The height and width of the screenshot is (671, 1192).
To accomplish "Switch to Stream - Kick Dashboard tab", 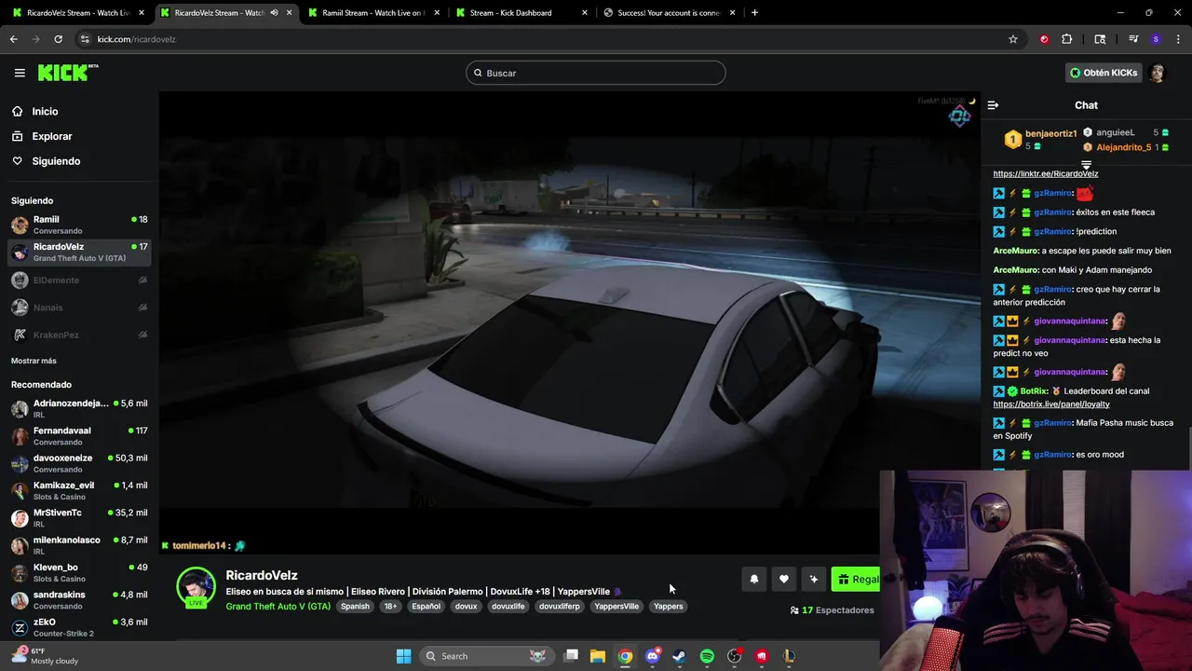I will (x=520, y=13).
